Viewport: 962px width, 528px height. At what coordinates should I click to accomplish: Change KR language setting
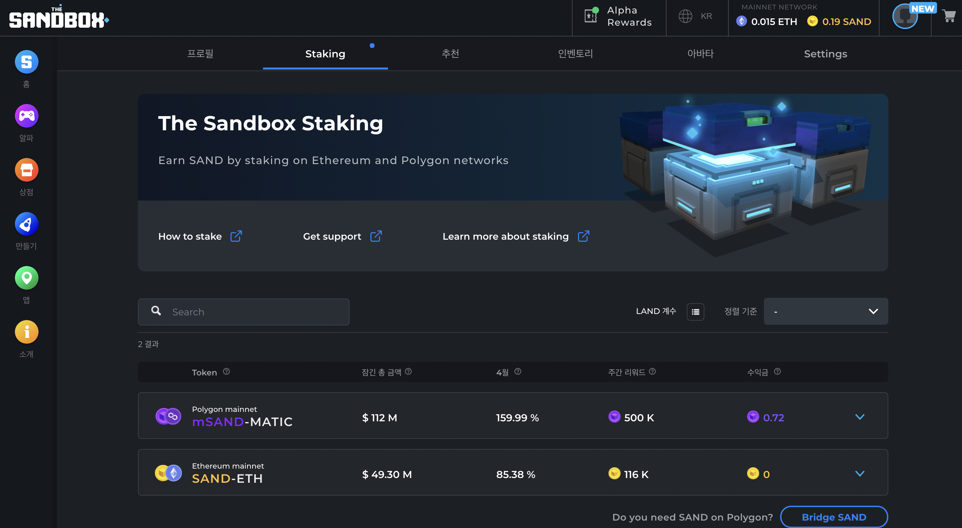[706, 16]
